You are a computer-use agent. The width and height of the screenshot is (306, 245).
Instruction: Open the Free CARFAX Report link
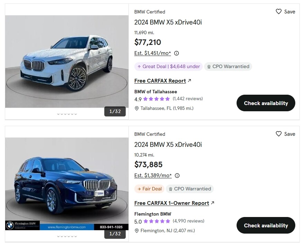point(160,81)
